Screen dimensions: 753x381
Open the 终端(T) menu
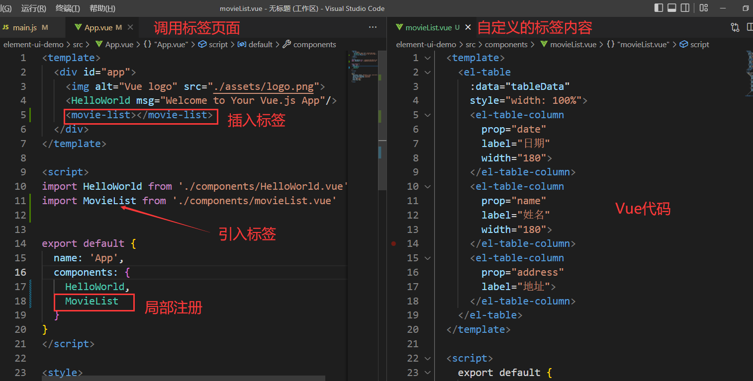point(68,8)
